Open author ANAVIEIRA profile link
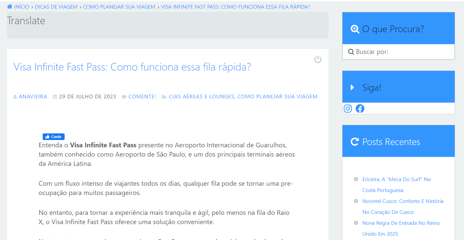The width and height of the screenshot is (464, 240). (x=33, y=97)
